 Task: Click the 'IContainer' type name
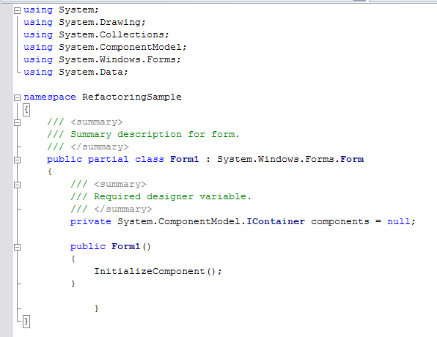coord(276,222)
